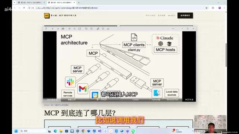Select the first tab in slide tab strip
Screen dimensions: 239x134
pos(52,100)
